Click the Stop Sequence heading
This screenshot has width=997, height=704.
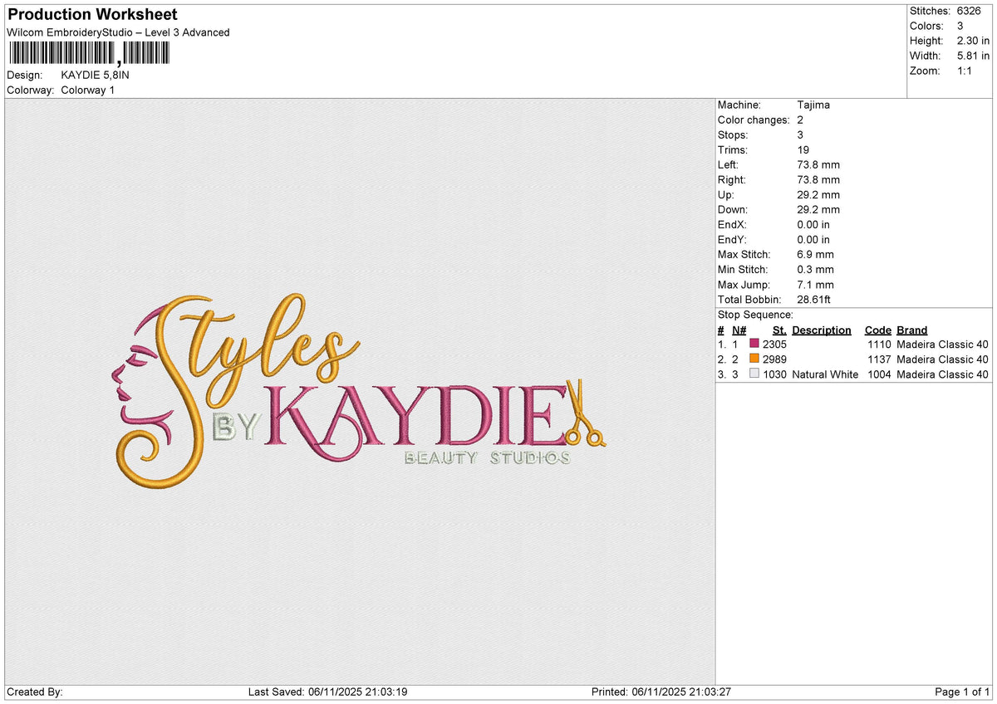(755, 315)
